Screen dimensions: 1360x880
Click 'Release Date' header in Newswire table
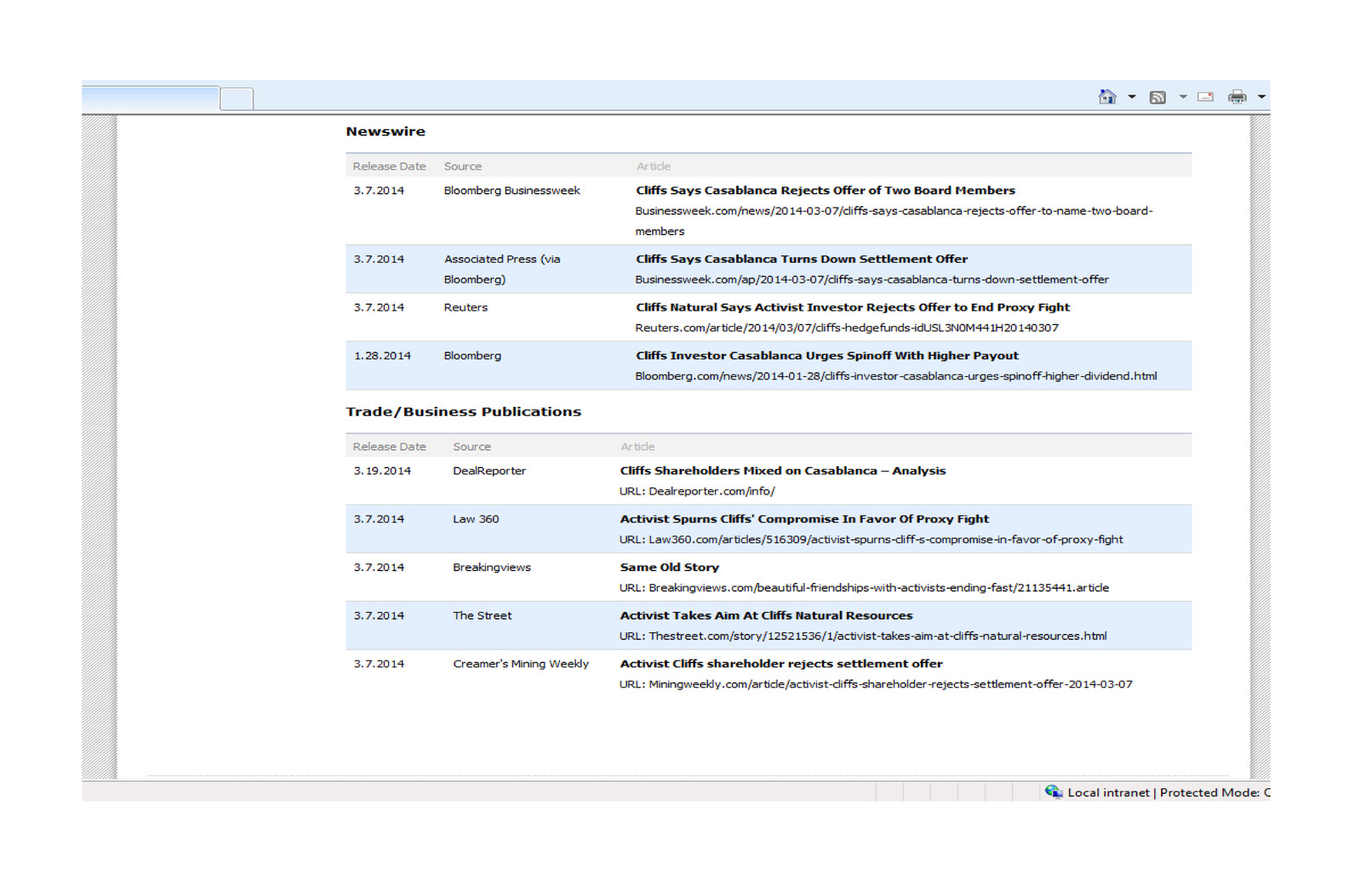pyautogui.click(x=390, y=167)
